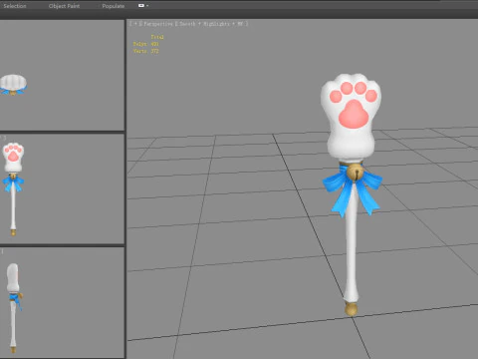Click the ribbon minimize toggle icon
The image size is (478, 359).
tap(141, 6)
